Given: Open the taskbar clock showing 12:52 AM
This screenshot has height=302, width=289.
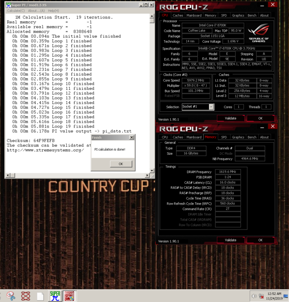Looking at the screenshot, I should coord(274,296).
